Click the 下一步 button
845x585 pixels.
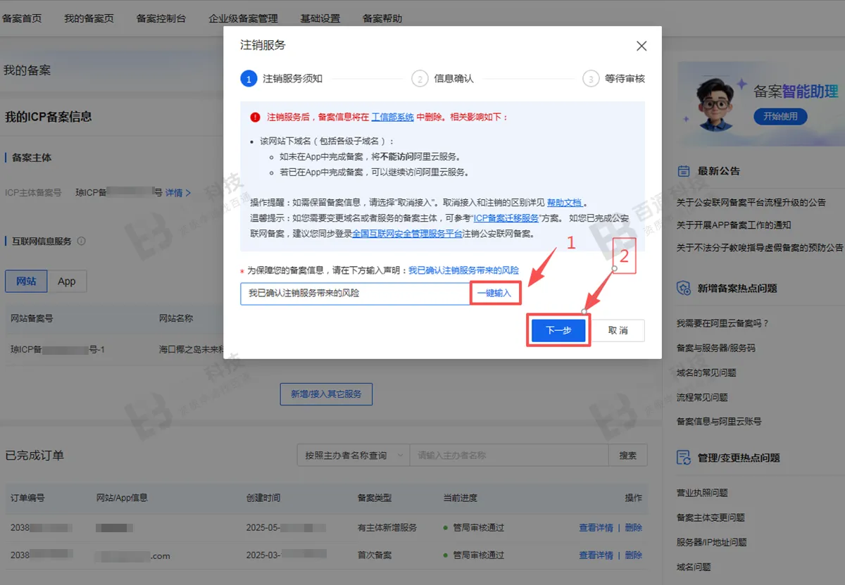click(558, 329)
